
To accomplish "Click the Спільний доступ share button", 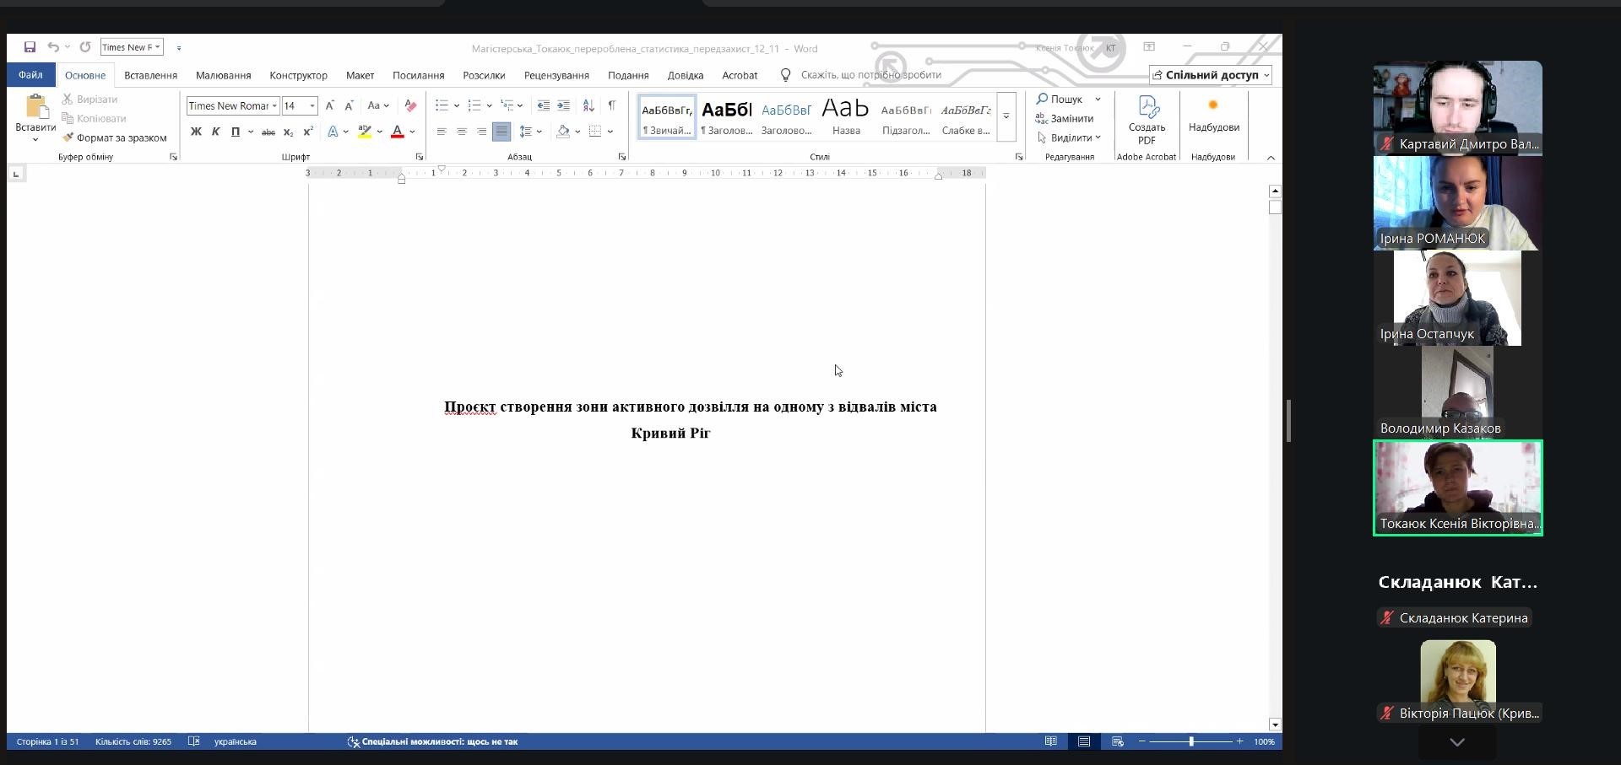I will point(1211,75).
